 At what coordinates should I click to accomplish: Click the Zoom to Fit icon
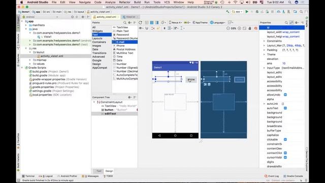coord(245,28)
